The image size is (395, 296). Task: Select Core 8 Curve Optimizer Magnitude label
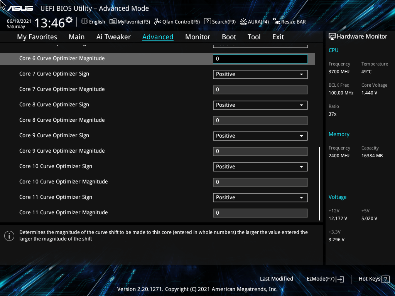62,120
